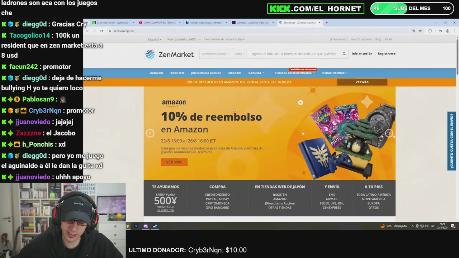Open the Ayuda link
Image resolution: width=459 pixels, height=258 pixels.
(388, 39)
